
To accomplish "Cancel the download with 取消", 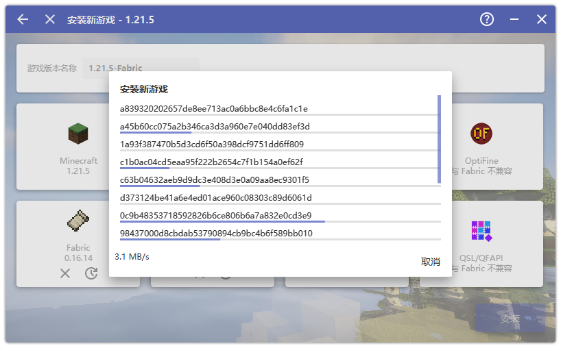I will pyautogui.click(x=430, y=262).
